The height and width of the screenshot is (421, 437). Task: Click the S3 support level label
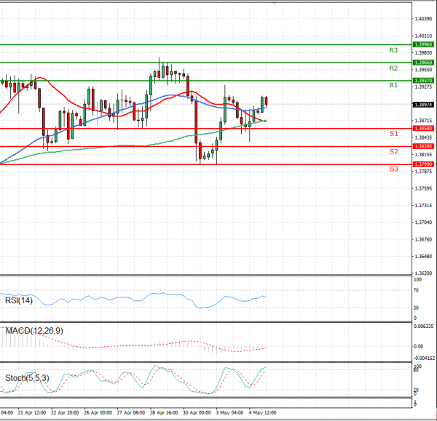point(393,169)
